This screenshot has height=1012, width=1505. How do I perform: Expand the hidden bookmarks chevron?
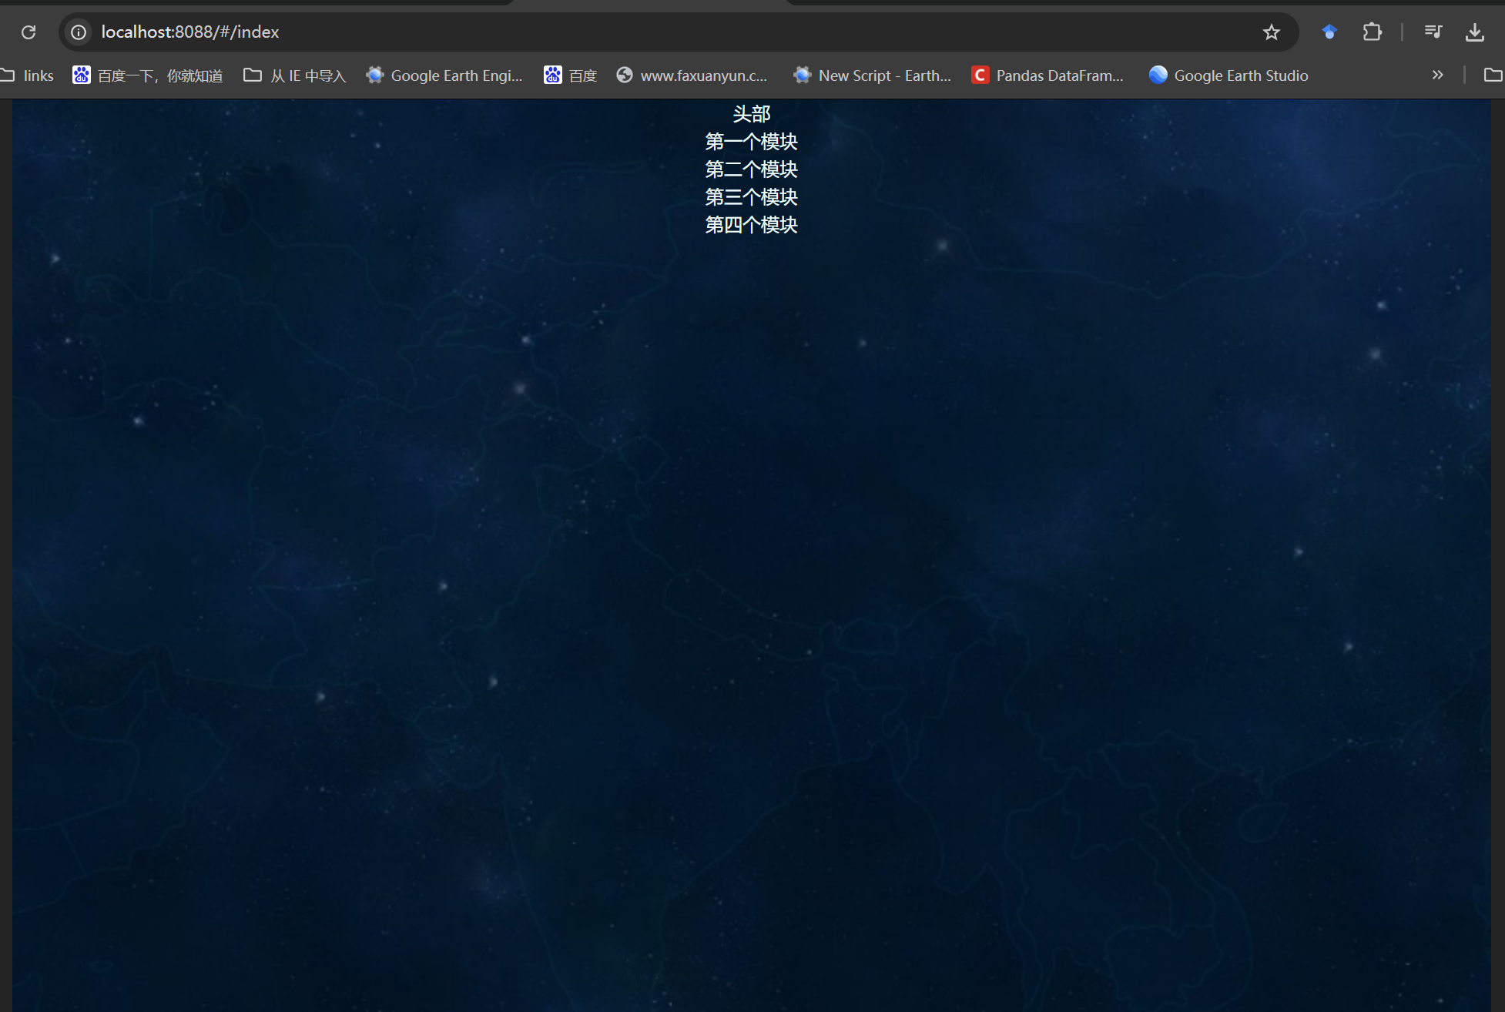(1437, 75)
